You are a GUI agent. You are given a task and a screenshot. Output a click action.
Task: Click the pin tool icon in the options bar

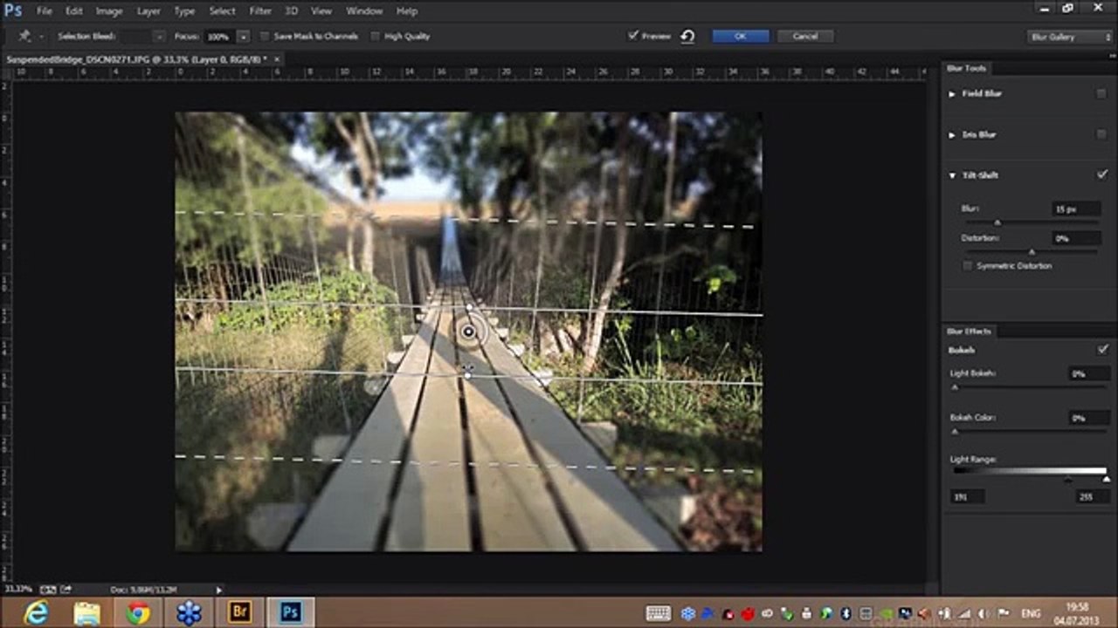point(24,37)
